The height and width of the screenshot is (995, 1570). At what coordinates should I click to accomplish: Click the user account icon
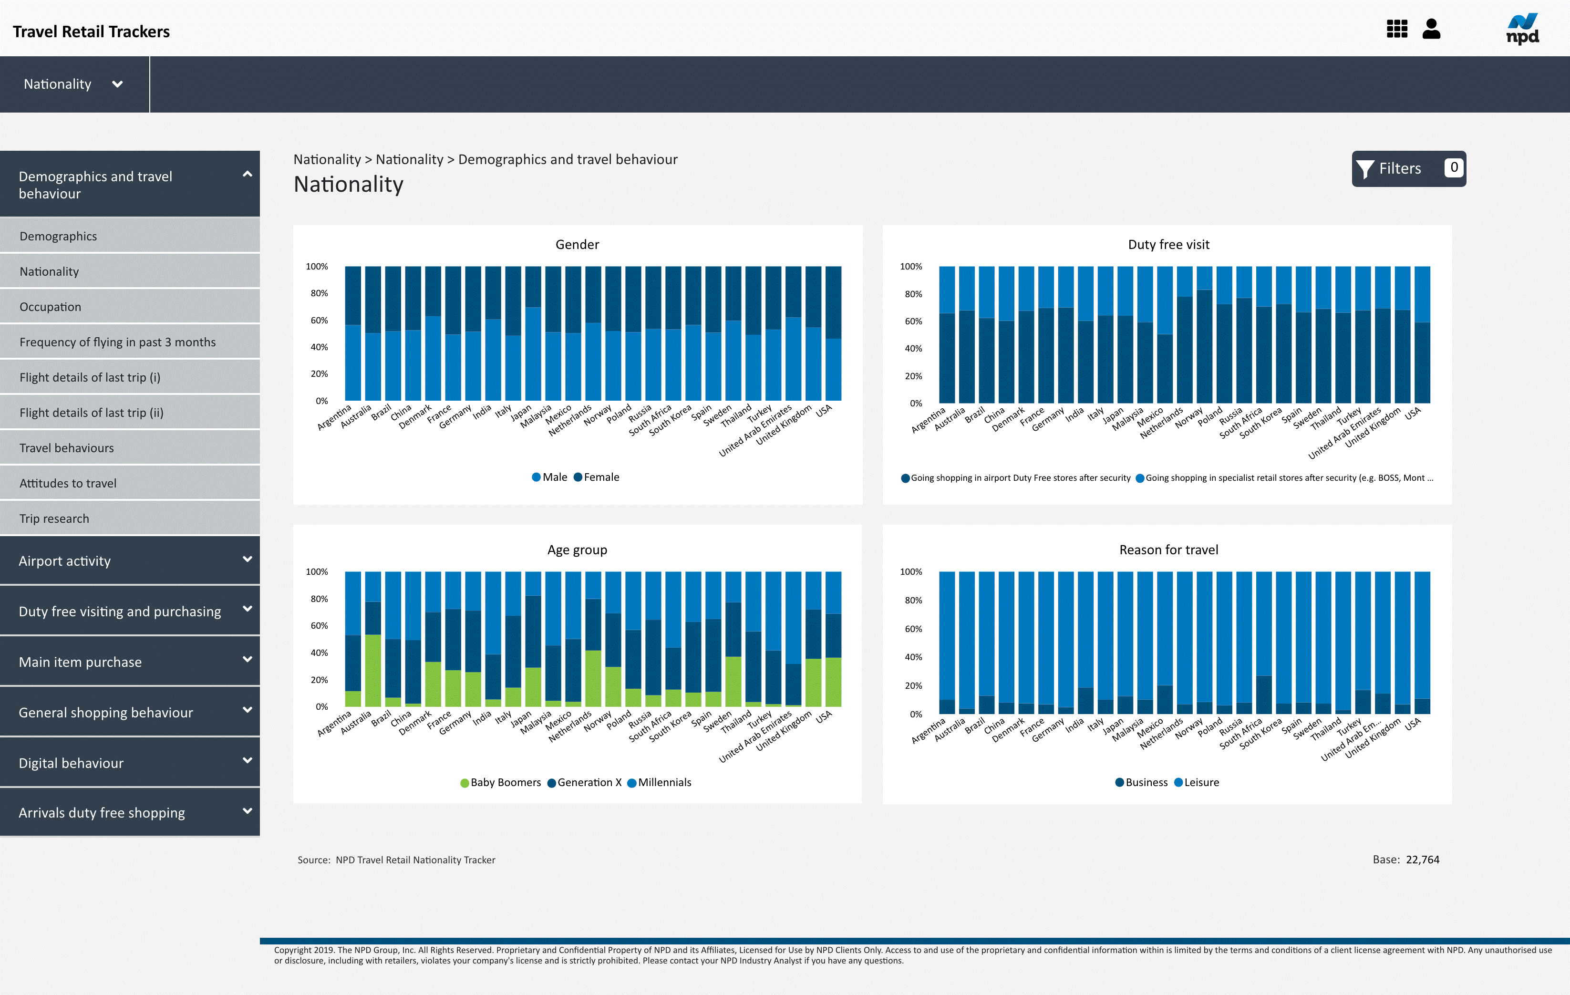[x=1432, y=30]
